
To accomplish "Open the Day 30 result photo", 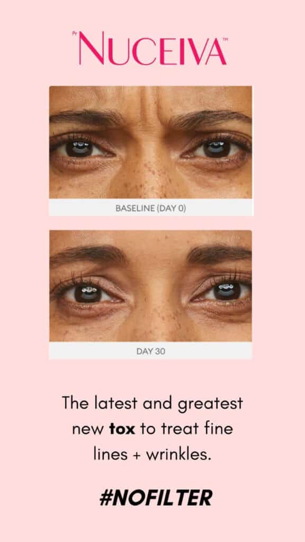I will (150, 286).
